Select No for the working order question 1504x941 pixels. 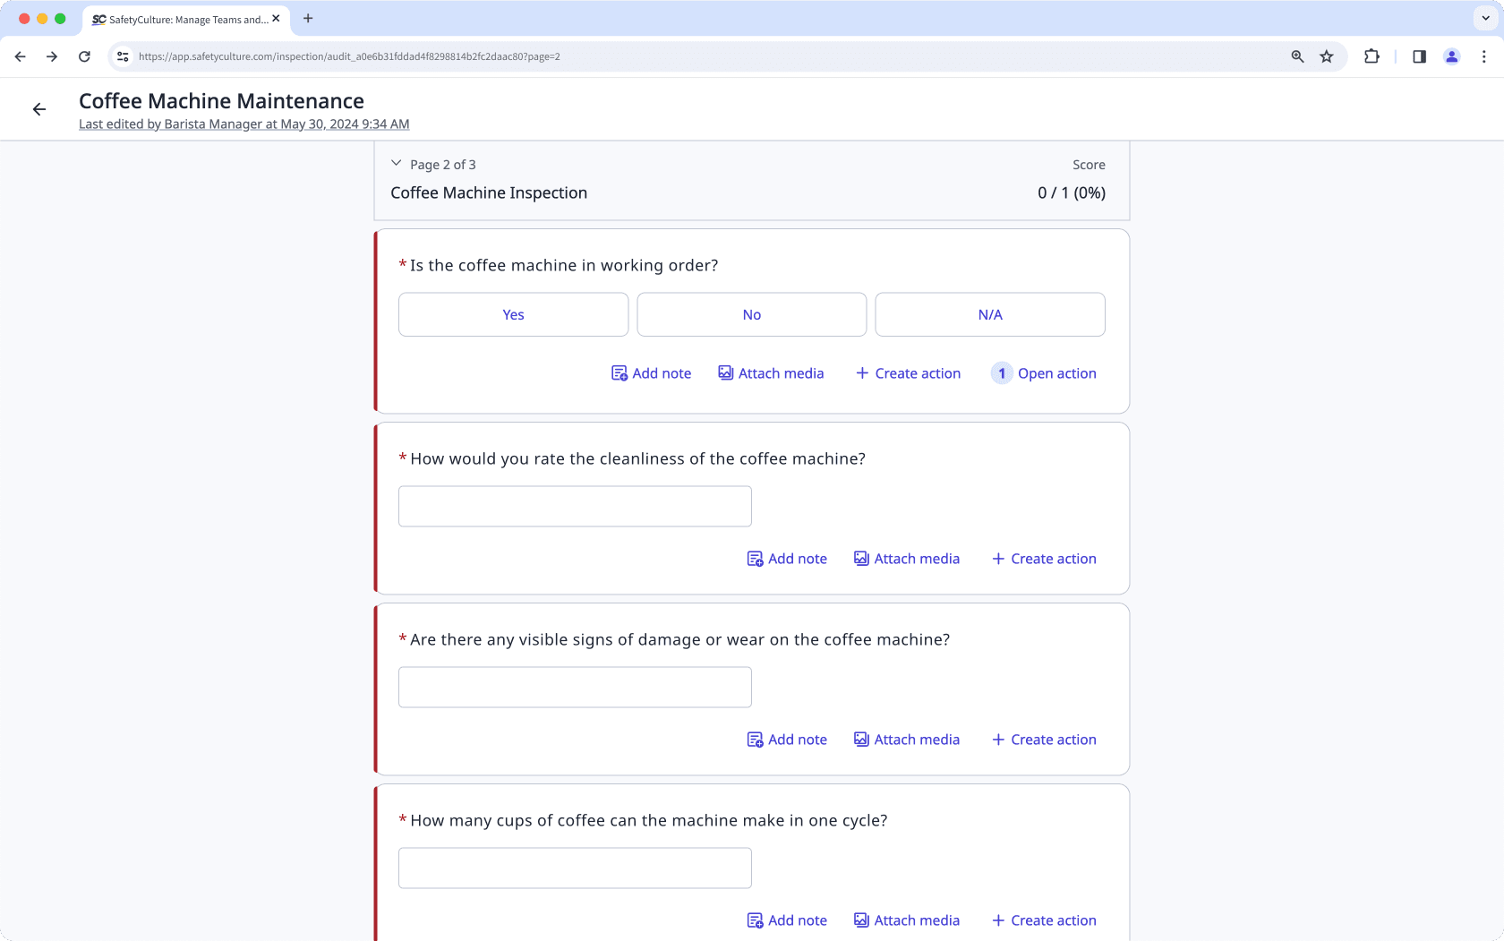tap(751, 314)
